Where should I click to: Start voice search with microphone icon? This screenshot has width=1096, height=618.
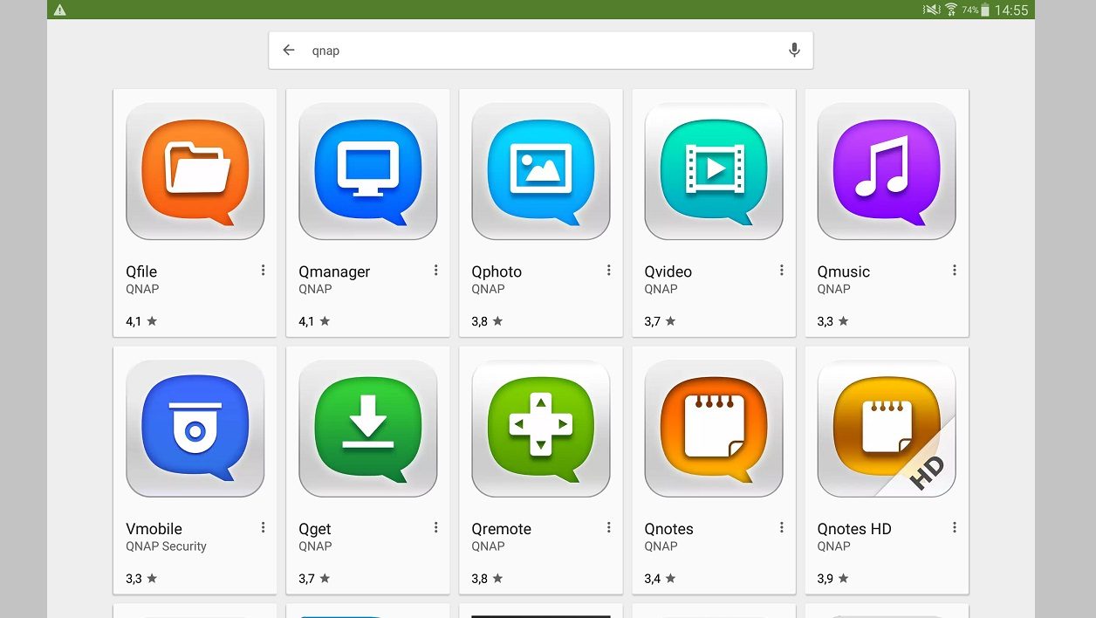click(794, 51)
